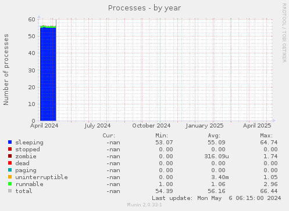Click the 'runnable' legend label
Image resolution: width=289 pixels, height=211 pixels.
pyautogui.click(x=29, y=184)
